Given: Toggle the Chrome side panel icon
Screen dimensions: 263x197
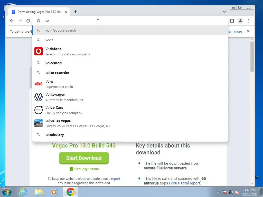Looking at the screenshot, I should coord(232,21).
